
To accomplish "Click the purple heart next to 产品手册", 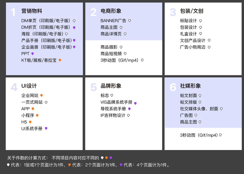I will tap(74, 40).
